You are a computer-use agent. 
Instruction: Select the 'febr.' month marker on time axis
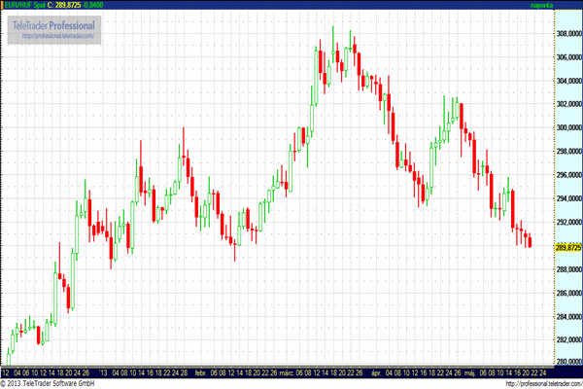coord(201,371)
